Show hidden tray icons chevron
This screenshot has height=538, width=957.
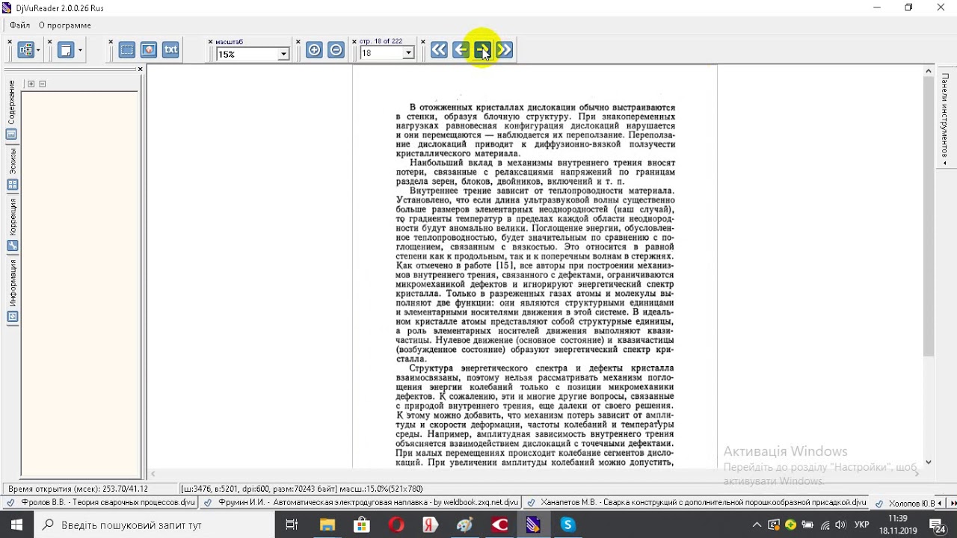[x=757, y=525]
